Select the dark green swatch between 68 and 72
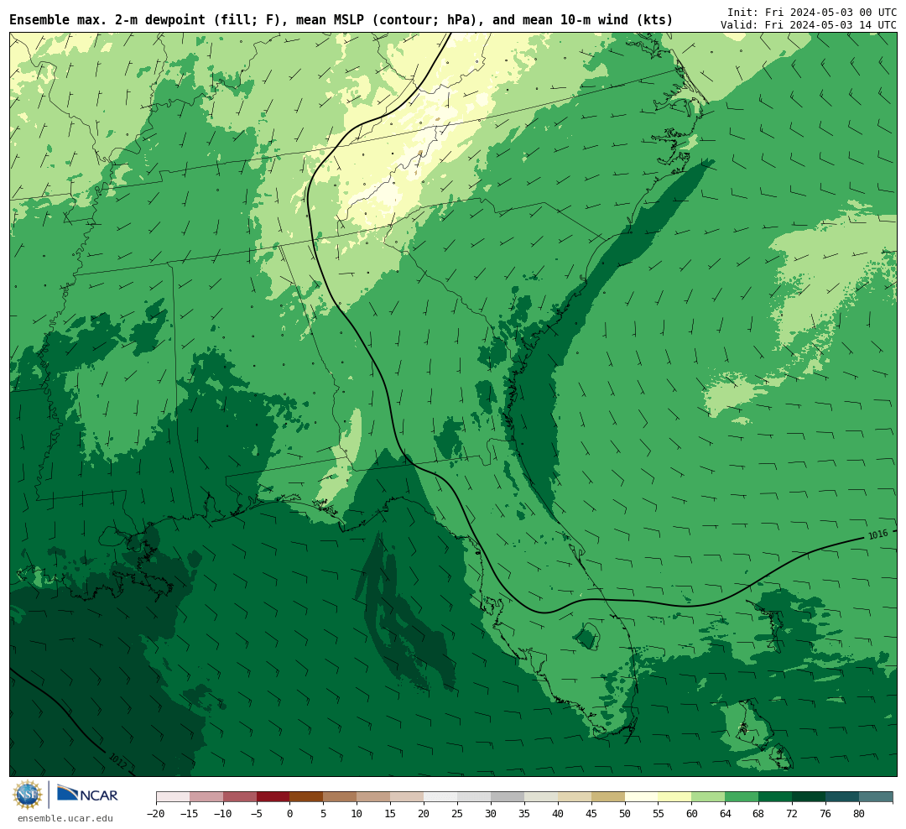This screenshot has height=829, width=906. click(776, 797)
